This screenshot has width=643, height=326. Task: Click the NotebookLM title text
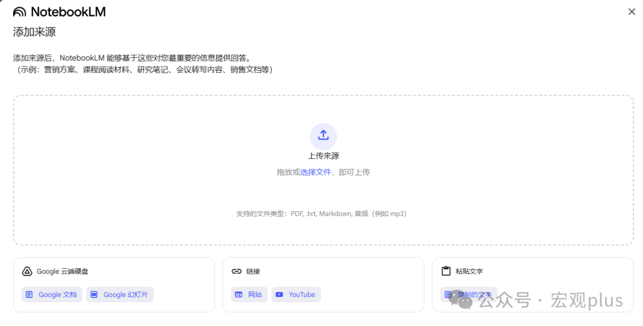(x=68, y=12)
